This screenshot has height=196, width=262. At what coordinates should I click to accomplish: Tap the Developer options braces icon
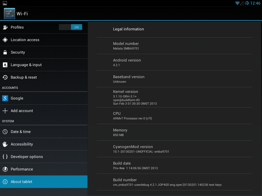[x=5, y=157]
